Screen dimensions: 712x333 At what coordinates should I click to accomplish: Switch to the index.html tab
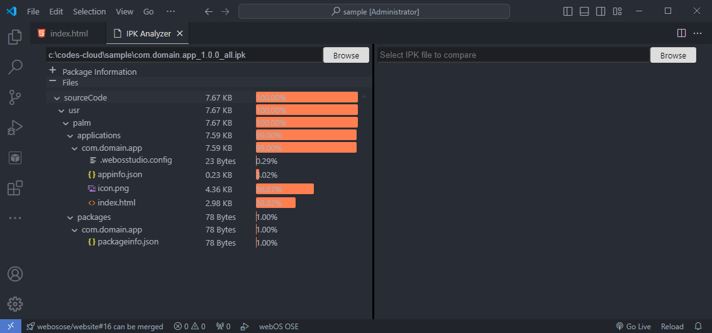point(68,33)
